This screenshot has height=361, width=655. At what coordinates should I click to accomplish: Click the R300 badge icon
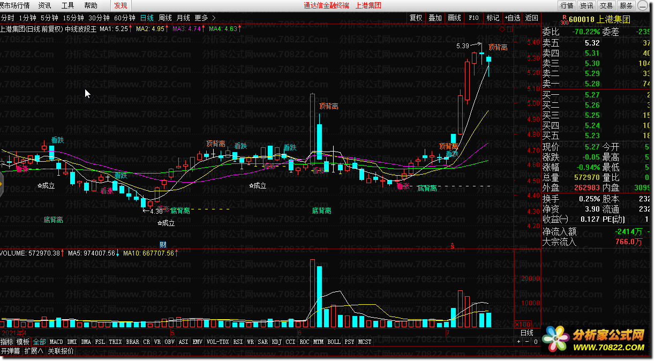(x=564, y=20)
